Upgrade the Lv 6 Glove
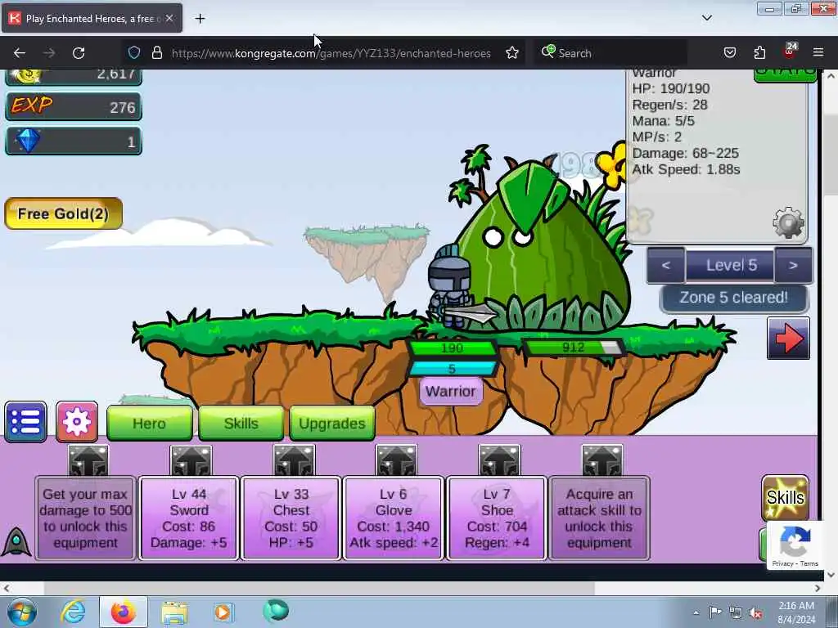This screenshot has width=838, height=628. coord(394,518)
